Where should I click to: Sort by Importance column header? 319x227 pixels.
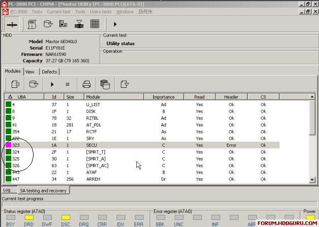coord(163,97)
